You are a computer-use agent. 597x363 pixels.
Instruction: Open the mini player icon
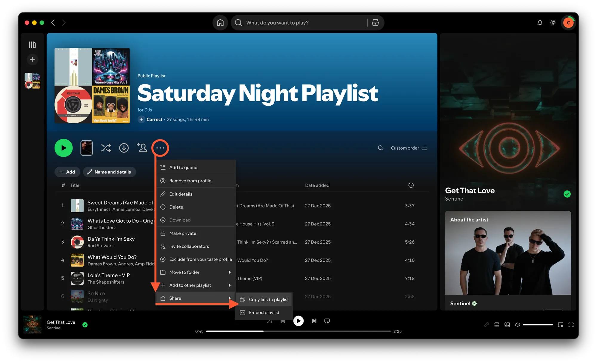click(561, 325)
